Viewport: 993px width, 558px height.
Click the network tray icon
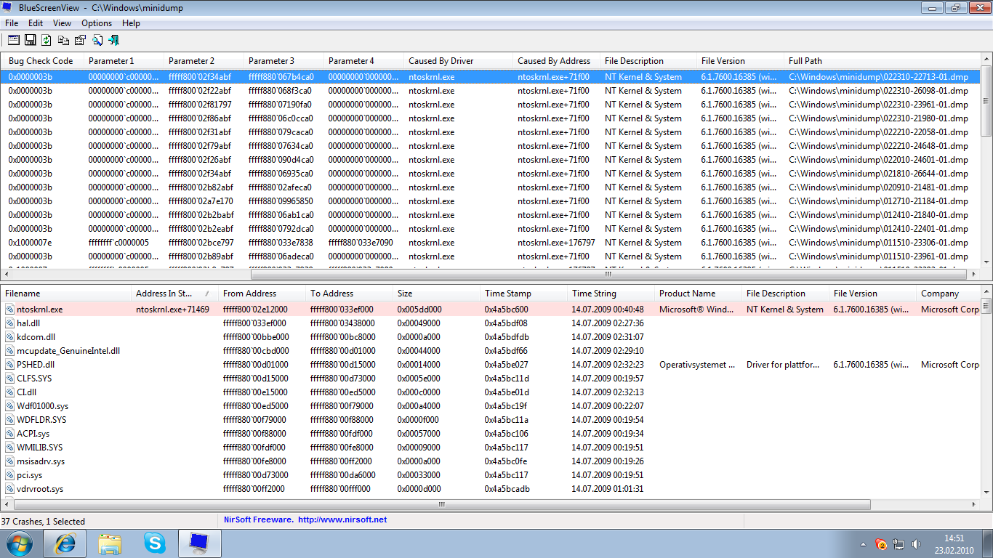pos(898,543)
